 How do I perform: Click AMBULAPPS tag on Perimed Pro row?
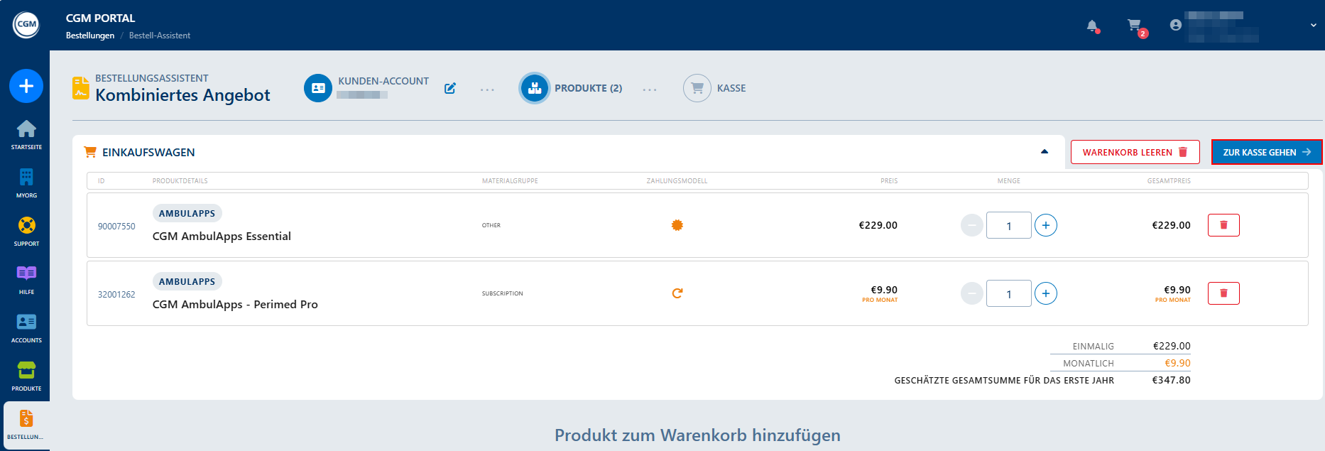[187, 281]
